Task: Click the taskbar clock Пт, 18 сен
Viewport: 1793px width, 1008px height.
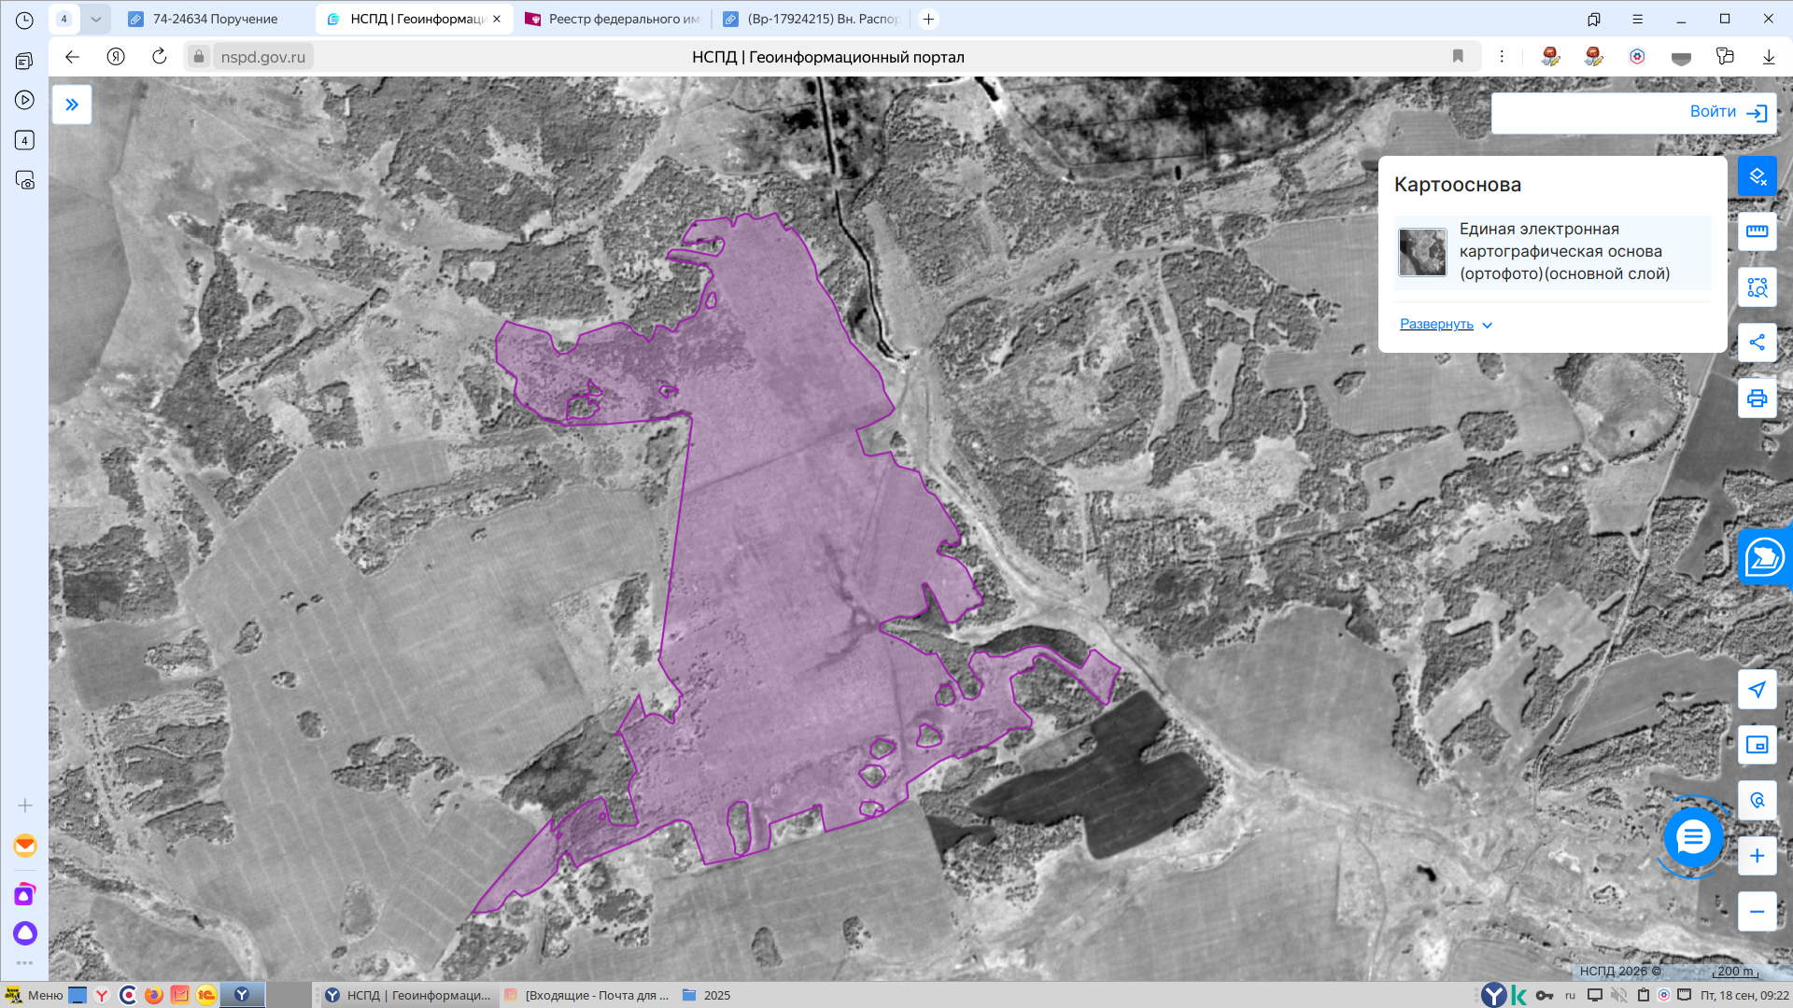Action: [1744, 995]
